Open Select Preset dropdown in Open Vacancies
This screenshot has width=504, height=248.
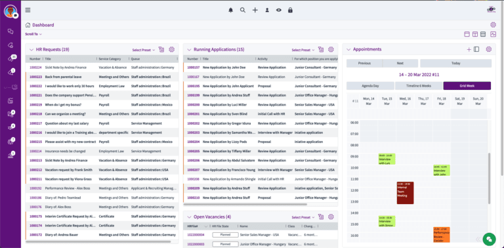pos(303,217)
